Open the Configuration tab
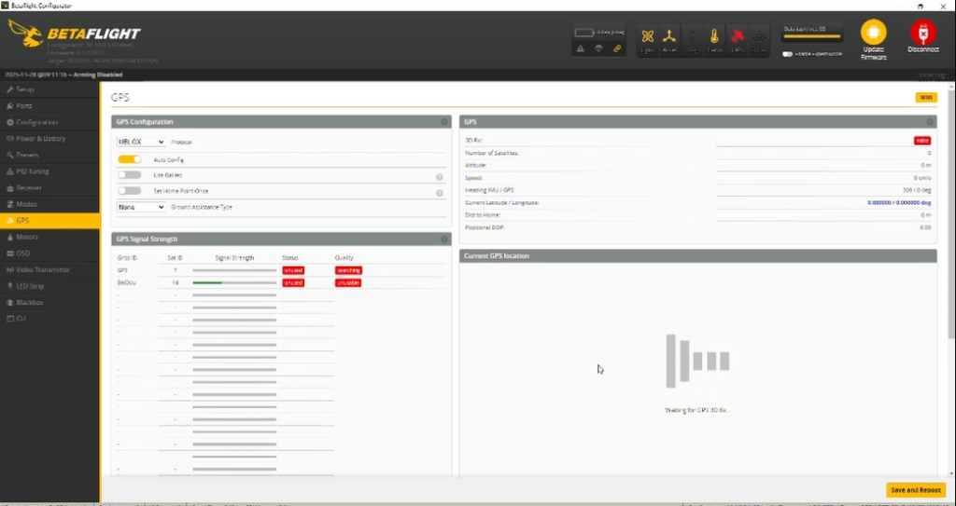The image size is (956, 506). pyautogui.click(x=50, y=122)
